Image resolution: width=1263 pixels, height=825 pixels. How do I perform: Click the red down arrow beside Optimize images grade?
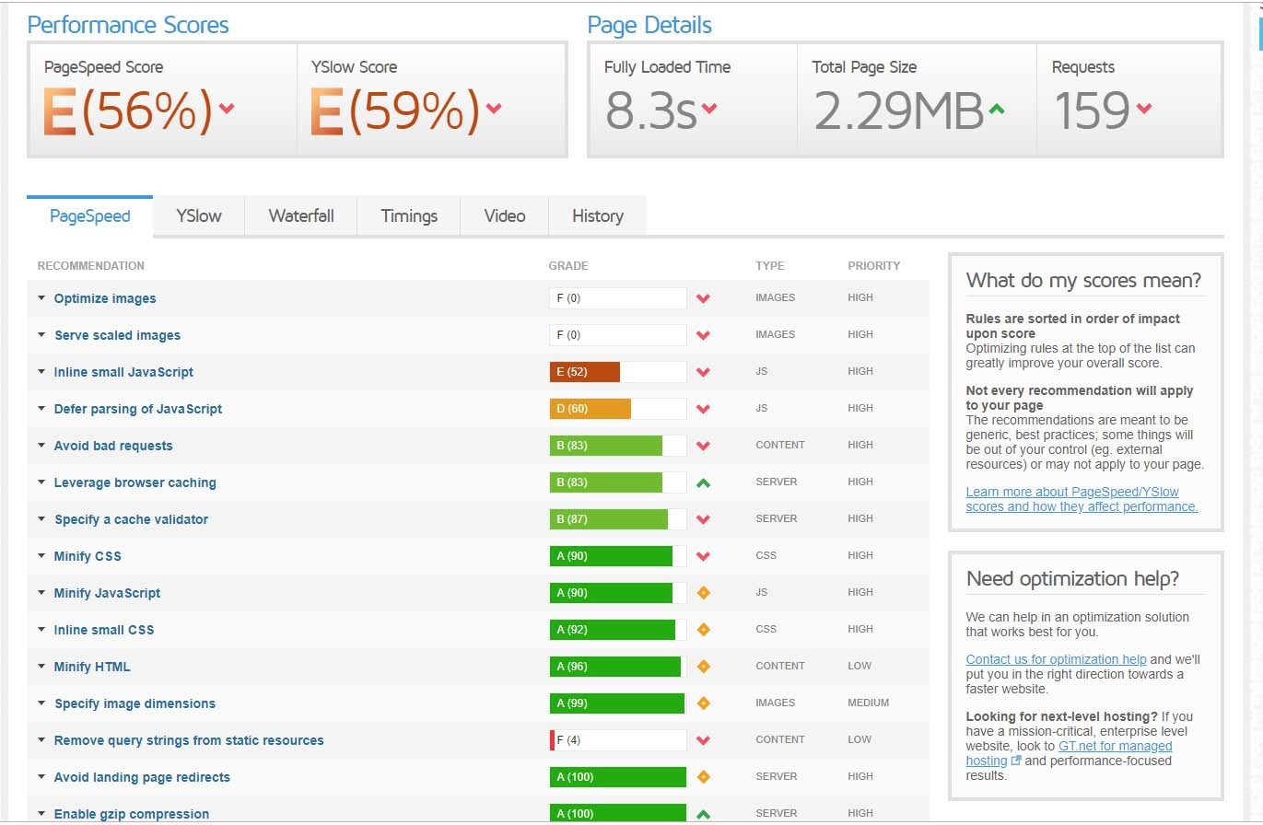click(x=703, y=298)
